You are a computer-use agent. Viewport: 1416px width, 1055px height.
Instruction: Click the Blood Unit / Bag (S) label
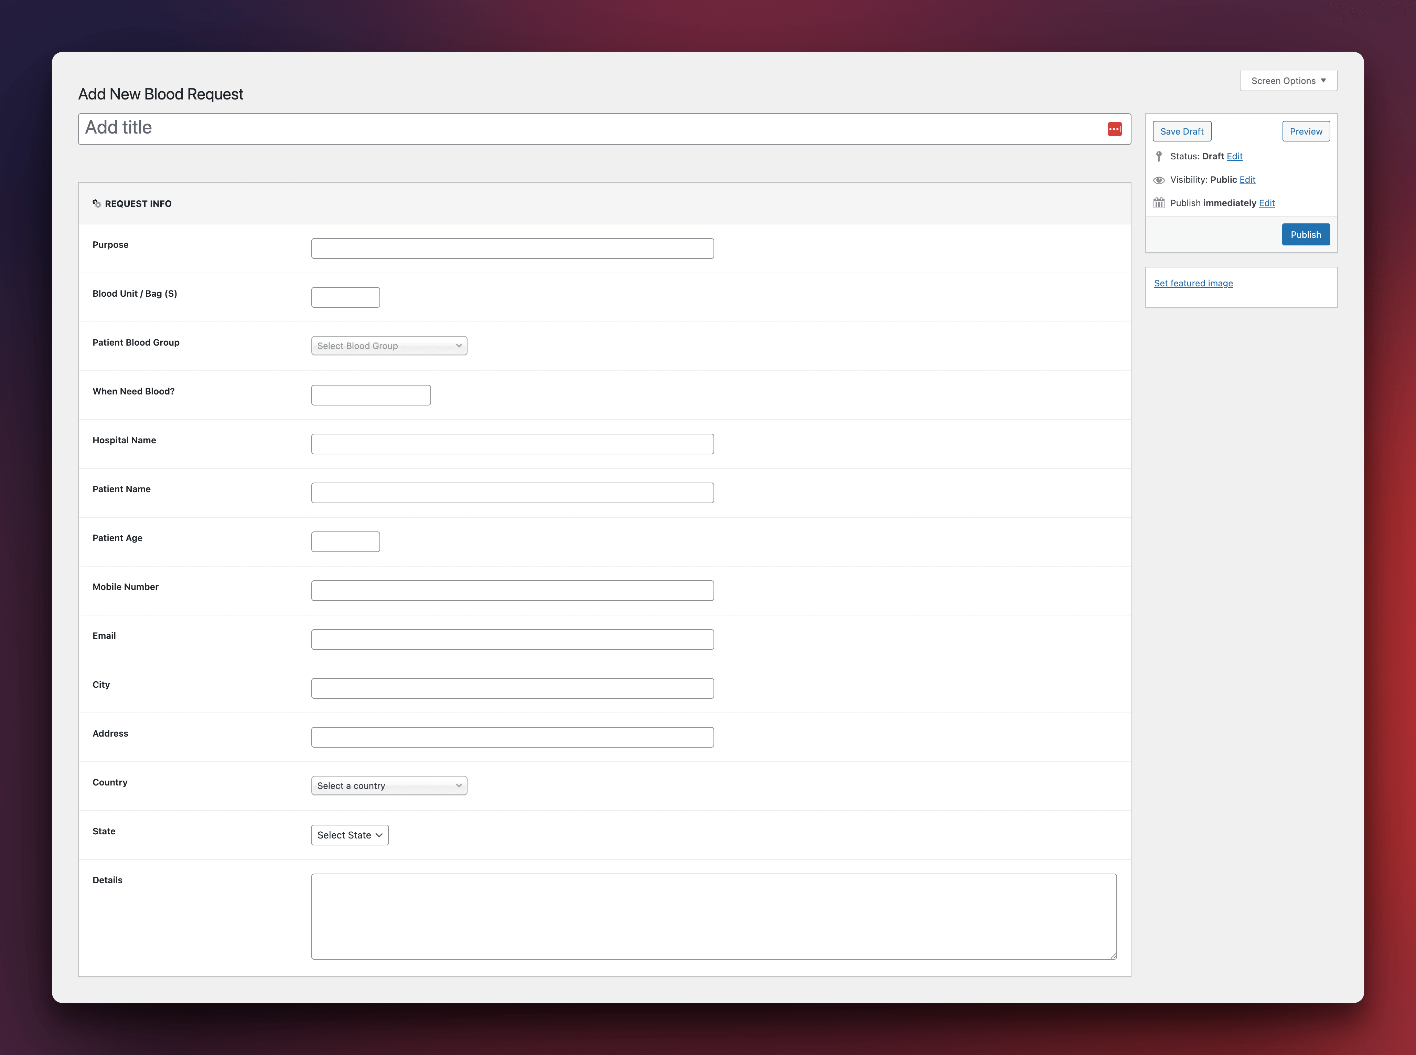coord(135,294)
